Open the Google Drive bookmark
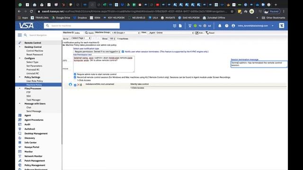303x170 pixels. pyautogui.click(x=61, y=18)
